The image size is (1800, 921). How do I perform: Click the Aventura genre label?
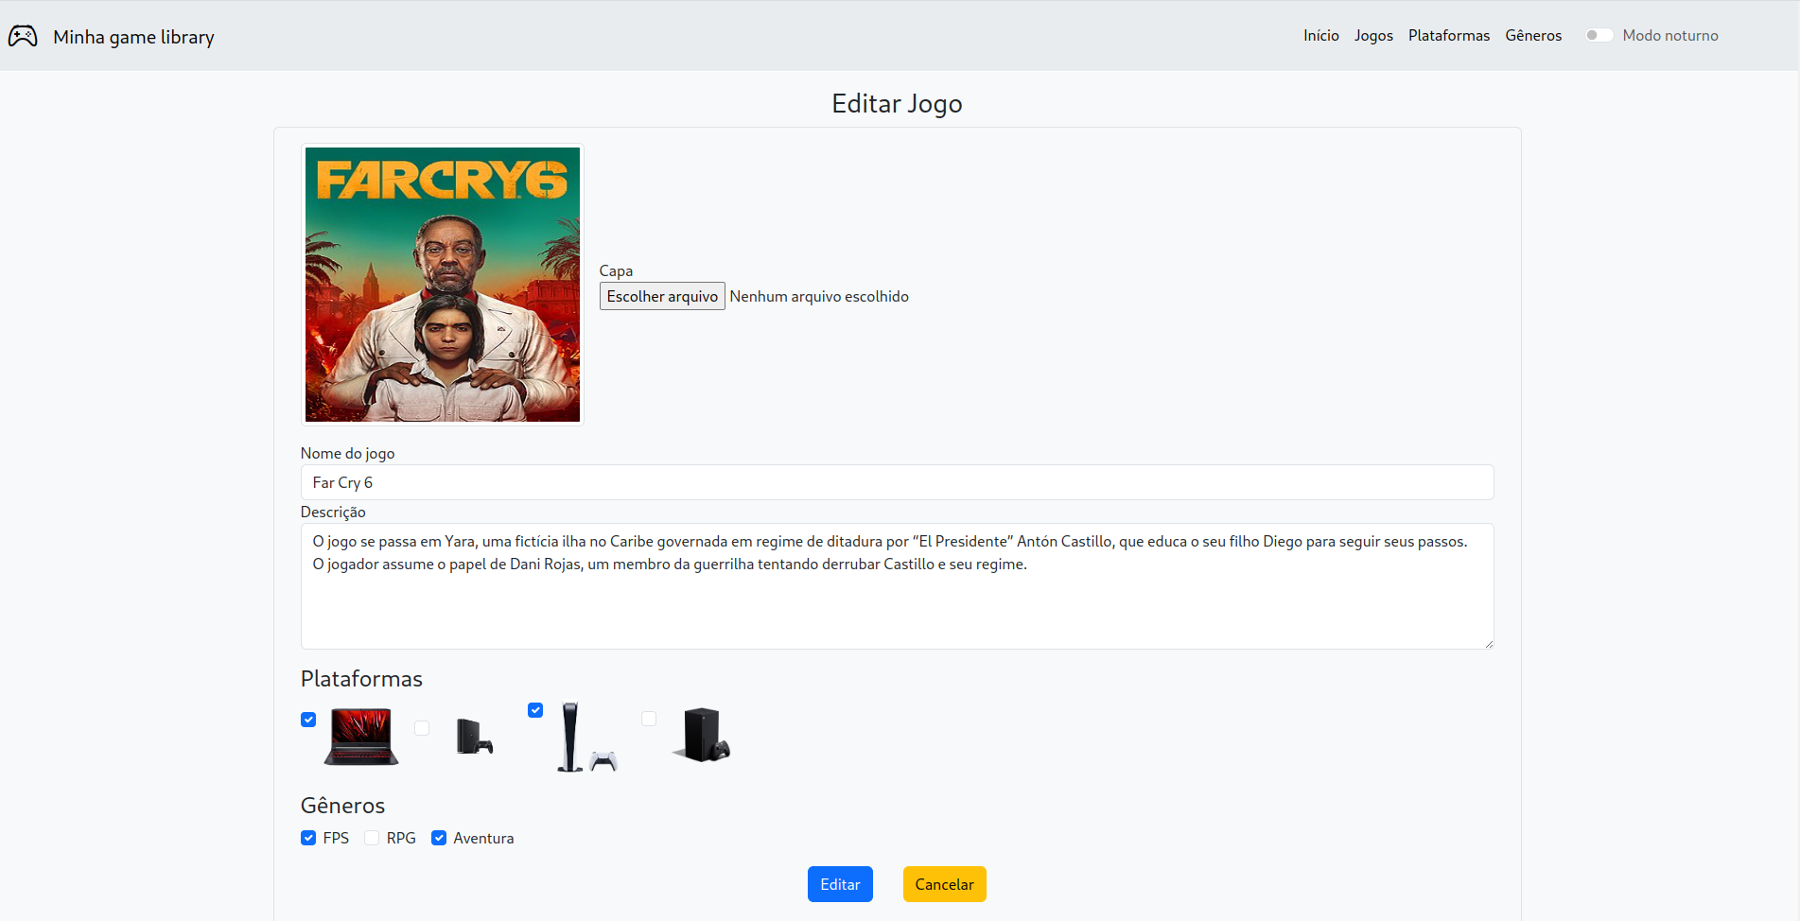[x=483, y=838]
